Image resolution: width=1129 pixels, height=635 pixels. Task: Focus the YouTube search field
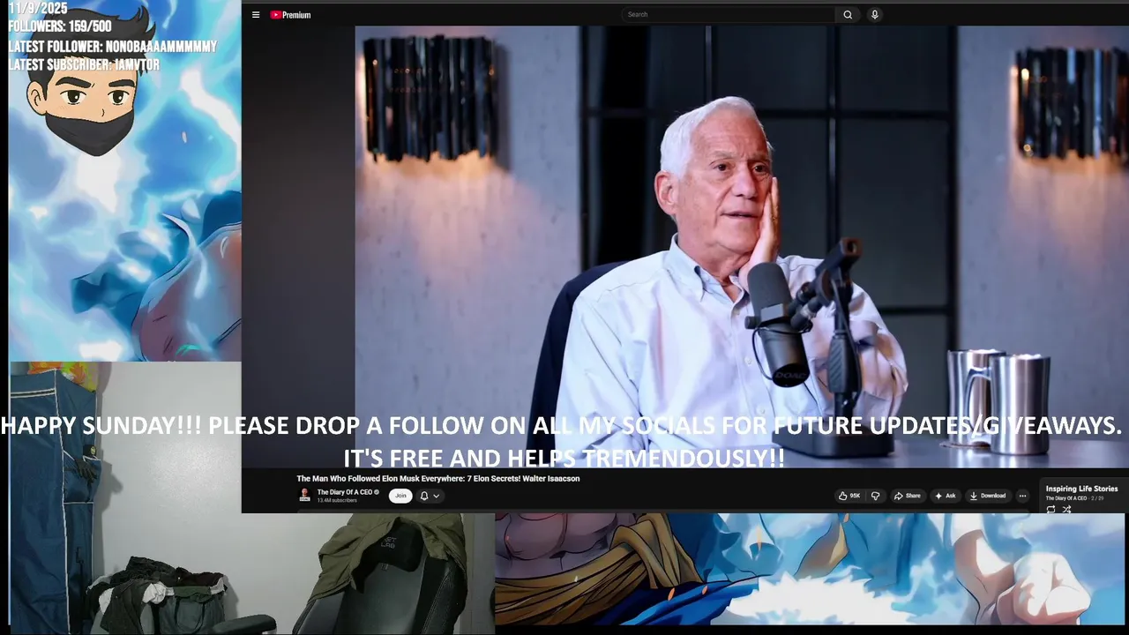(x=728, y=15)
